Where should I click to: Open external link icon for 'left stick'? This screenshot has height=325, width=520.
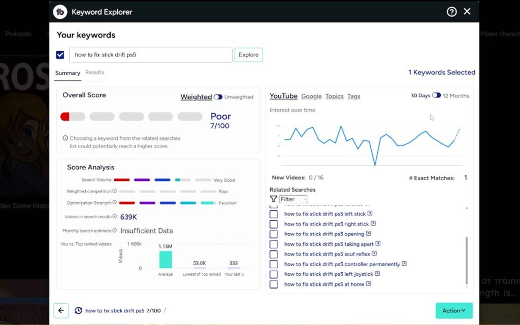click(370, 214)
